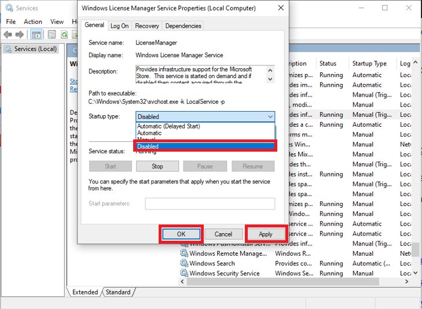Click the Services gear icon in title bar

(x=9, y=8)
